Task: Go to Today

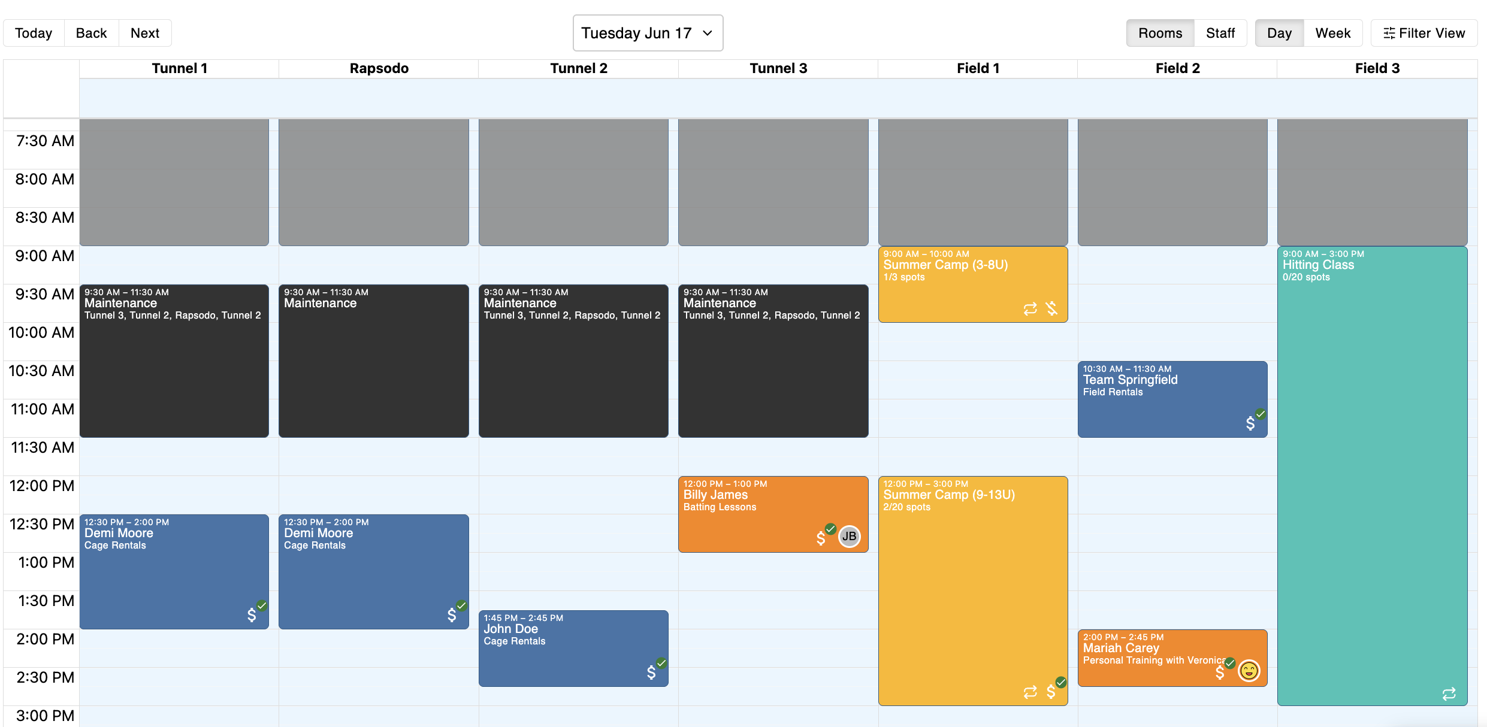Action: click(34, 33)
